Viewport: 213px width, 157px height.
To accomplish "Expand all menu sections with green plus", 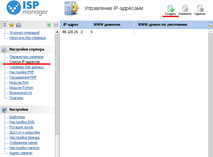I will pyautogui.click(x=49, y=25).
